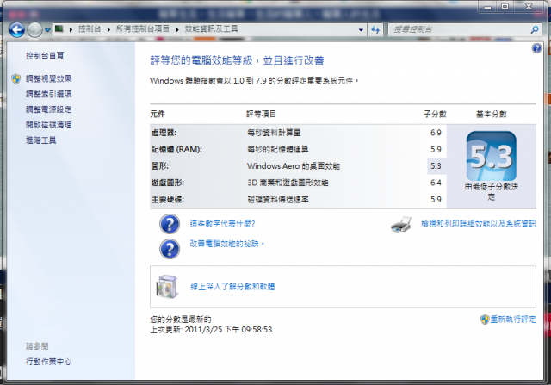Screen dimensions: 551x385
Task: Click the question icon beside 這些數字代表什麼
Action: (x=170, y=224)
